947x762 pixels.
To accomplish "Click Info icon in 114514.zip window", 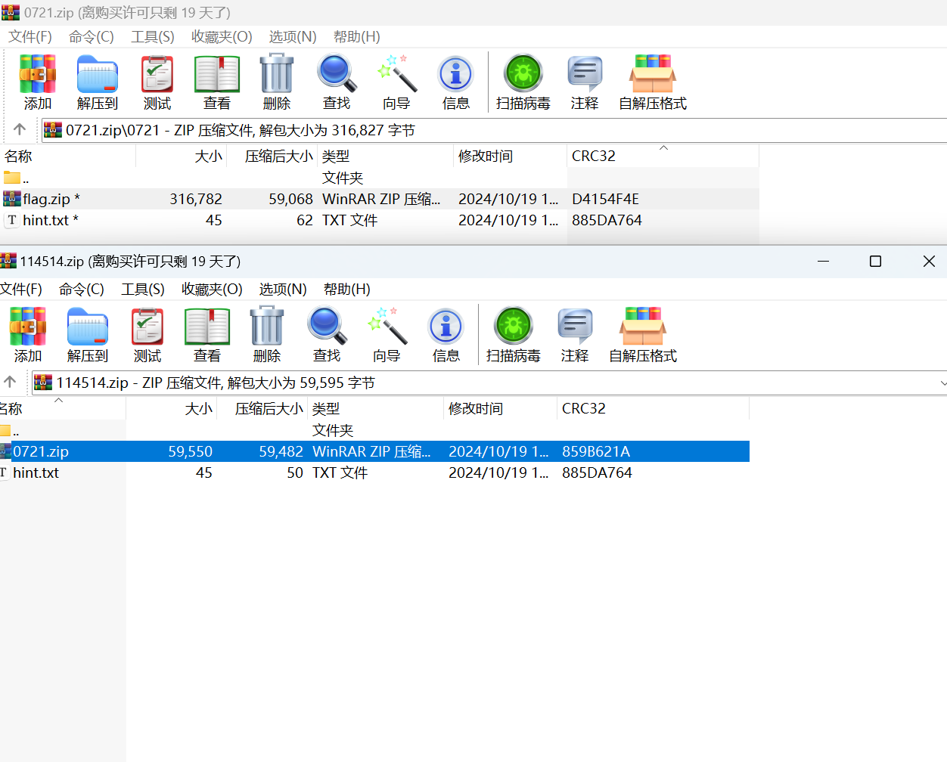I will pos(446,327).
